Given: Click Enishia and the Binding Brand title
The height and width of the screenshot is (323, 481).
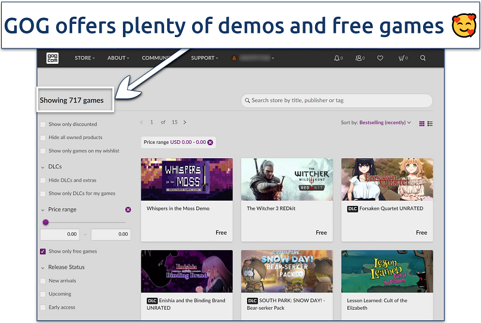Looking at the screenshot, I should 186,304.
